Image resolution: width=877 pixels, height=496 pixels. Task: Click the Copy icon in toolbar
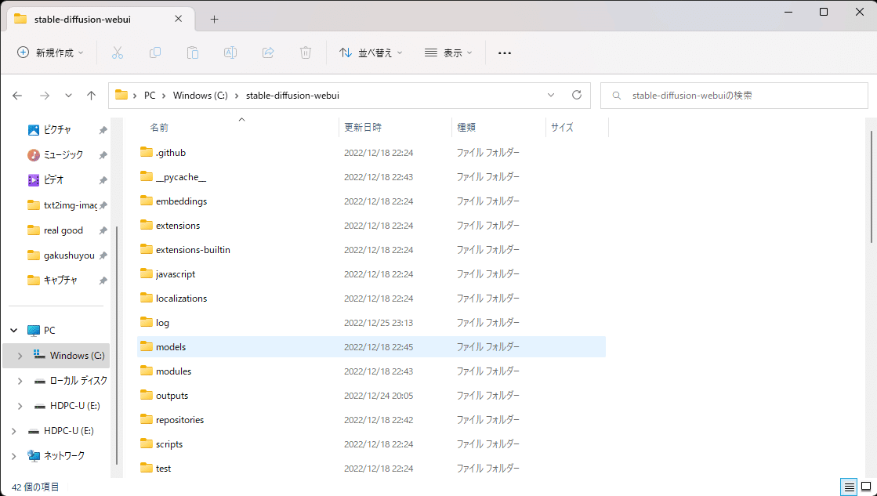(x=155, y=52)
